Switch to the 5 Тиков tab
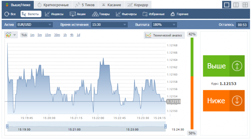The width and height of the screenshot is (252, 140). click(85, 5)
